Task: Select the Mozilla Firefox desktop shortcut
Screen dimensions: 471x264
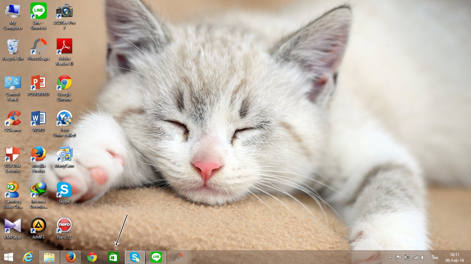Action: 38,160
